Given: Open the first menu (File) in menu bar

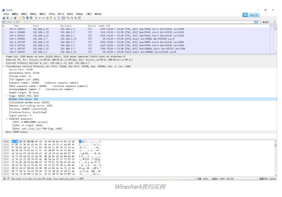Looking at the screenshot, I should (6, 14).
